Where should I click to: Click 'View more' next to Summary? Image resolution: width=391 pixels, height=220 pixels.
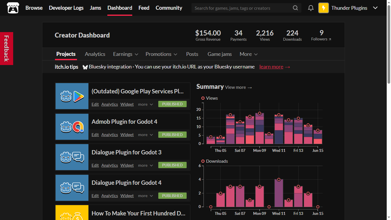(x=238, y=87)
